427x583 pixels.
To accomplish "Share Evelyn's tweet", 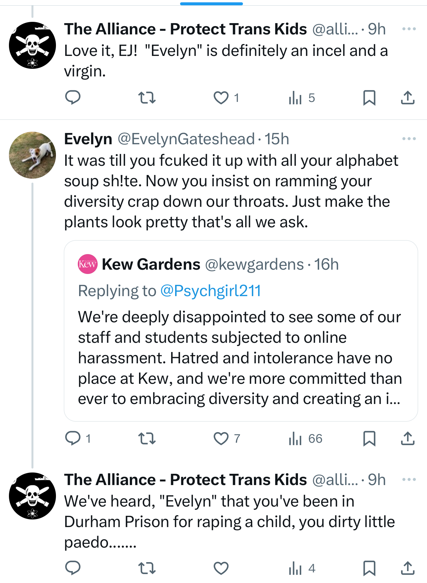I will pos(407,438).
